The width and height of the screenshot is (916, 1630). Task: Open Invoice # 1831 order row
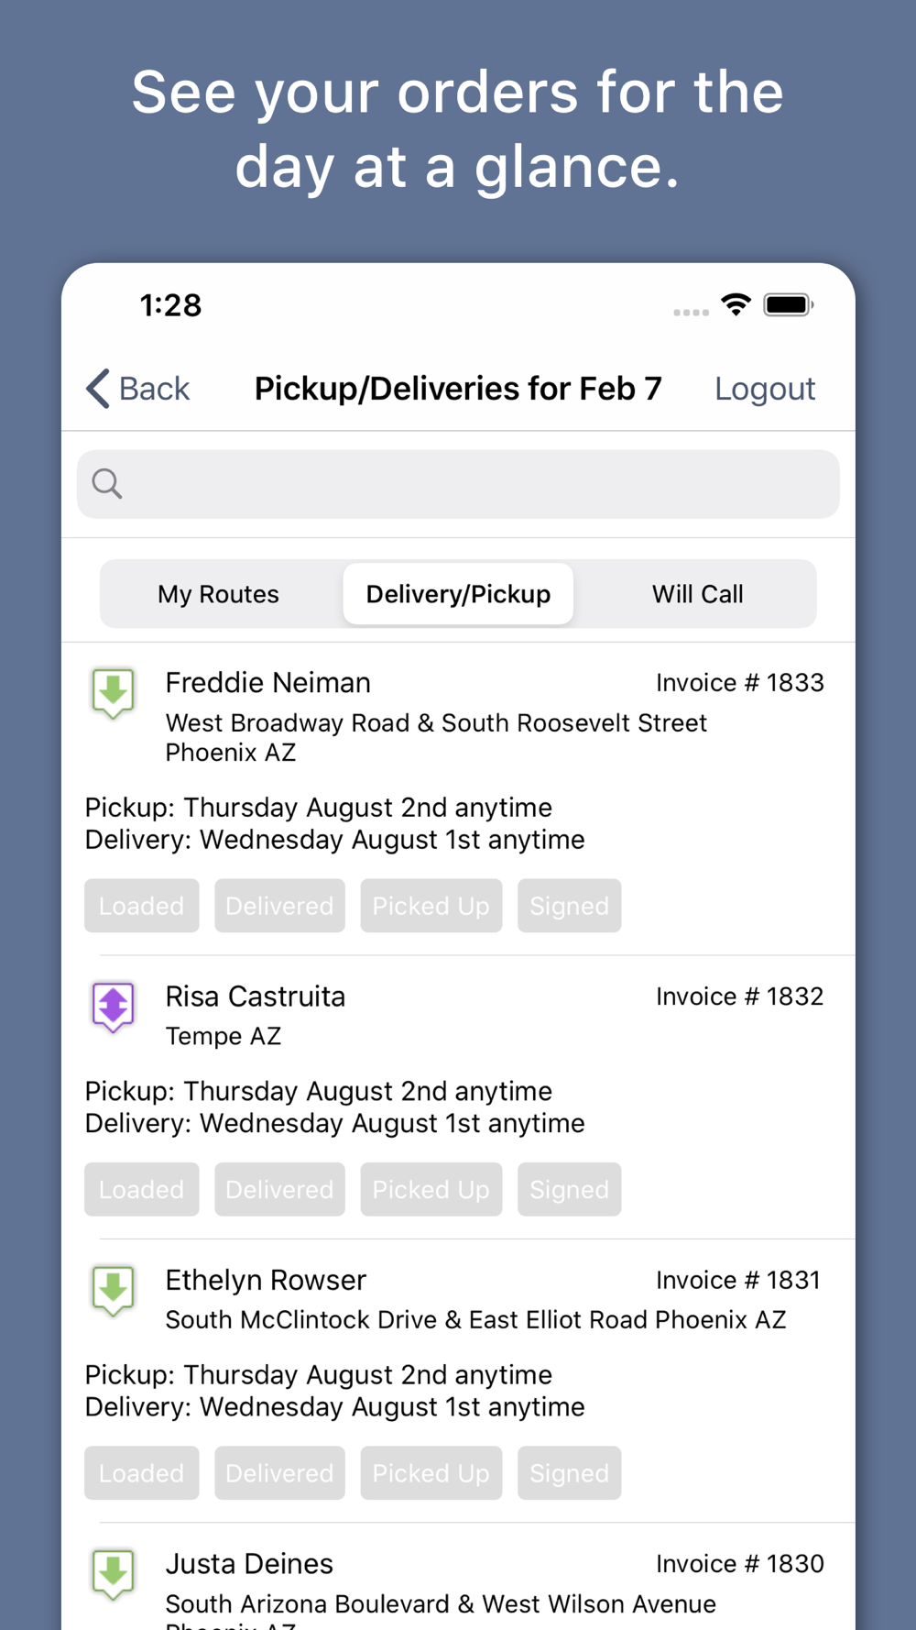click(458, 1381)
